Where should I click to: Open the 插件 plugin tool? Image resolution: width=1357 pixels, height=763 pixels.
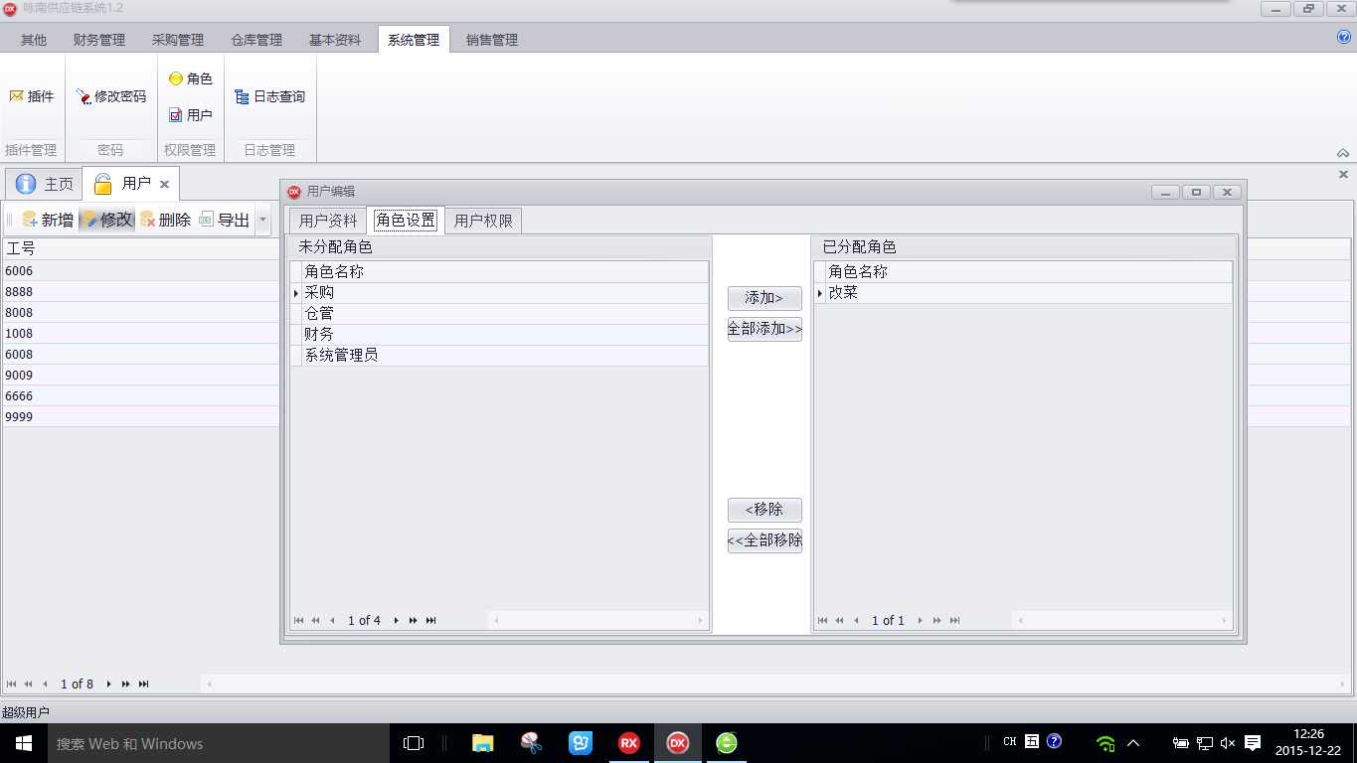tap(32, 96)
